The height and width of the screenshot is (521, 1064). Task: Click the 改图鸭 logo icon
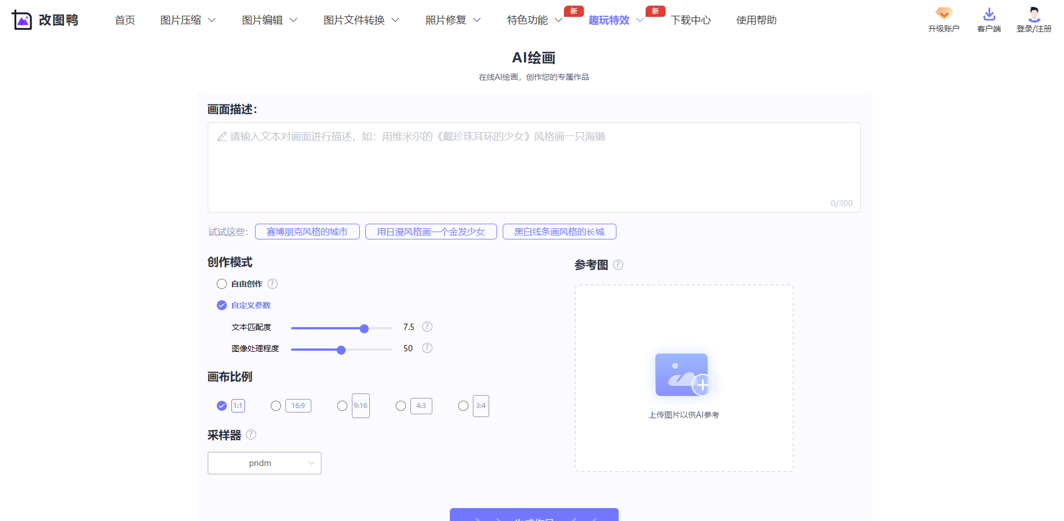tap(22, 19)
